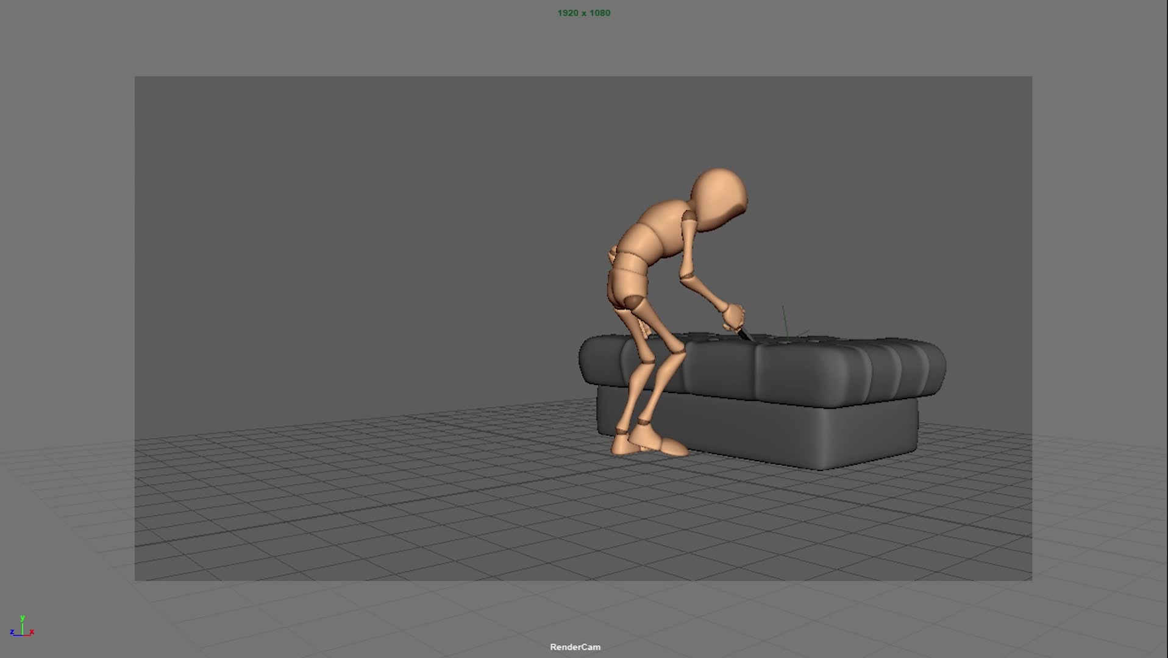Image resolution: width=1168 pixels, height=658 pixels.
Task: Click the RenderCam camera name label
Action: [x=575, y=647]
